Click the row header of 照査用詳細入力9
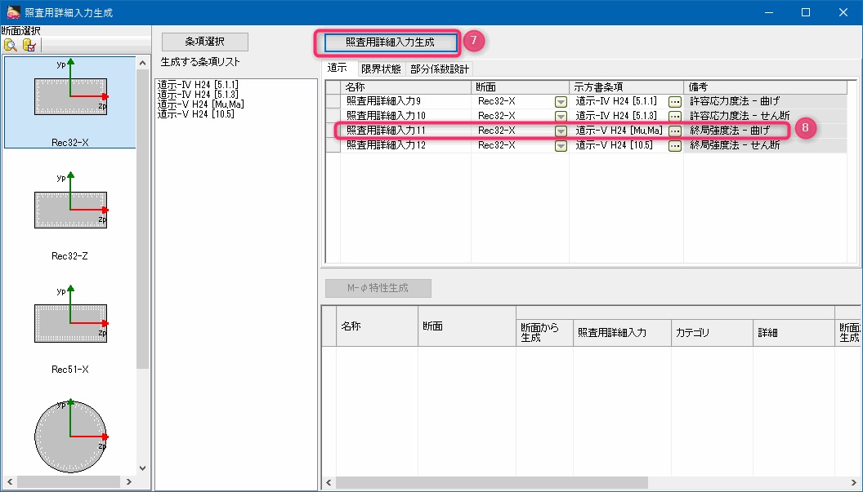The image size is (863, 492). tap(333, 101)
